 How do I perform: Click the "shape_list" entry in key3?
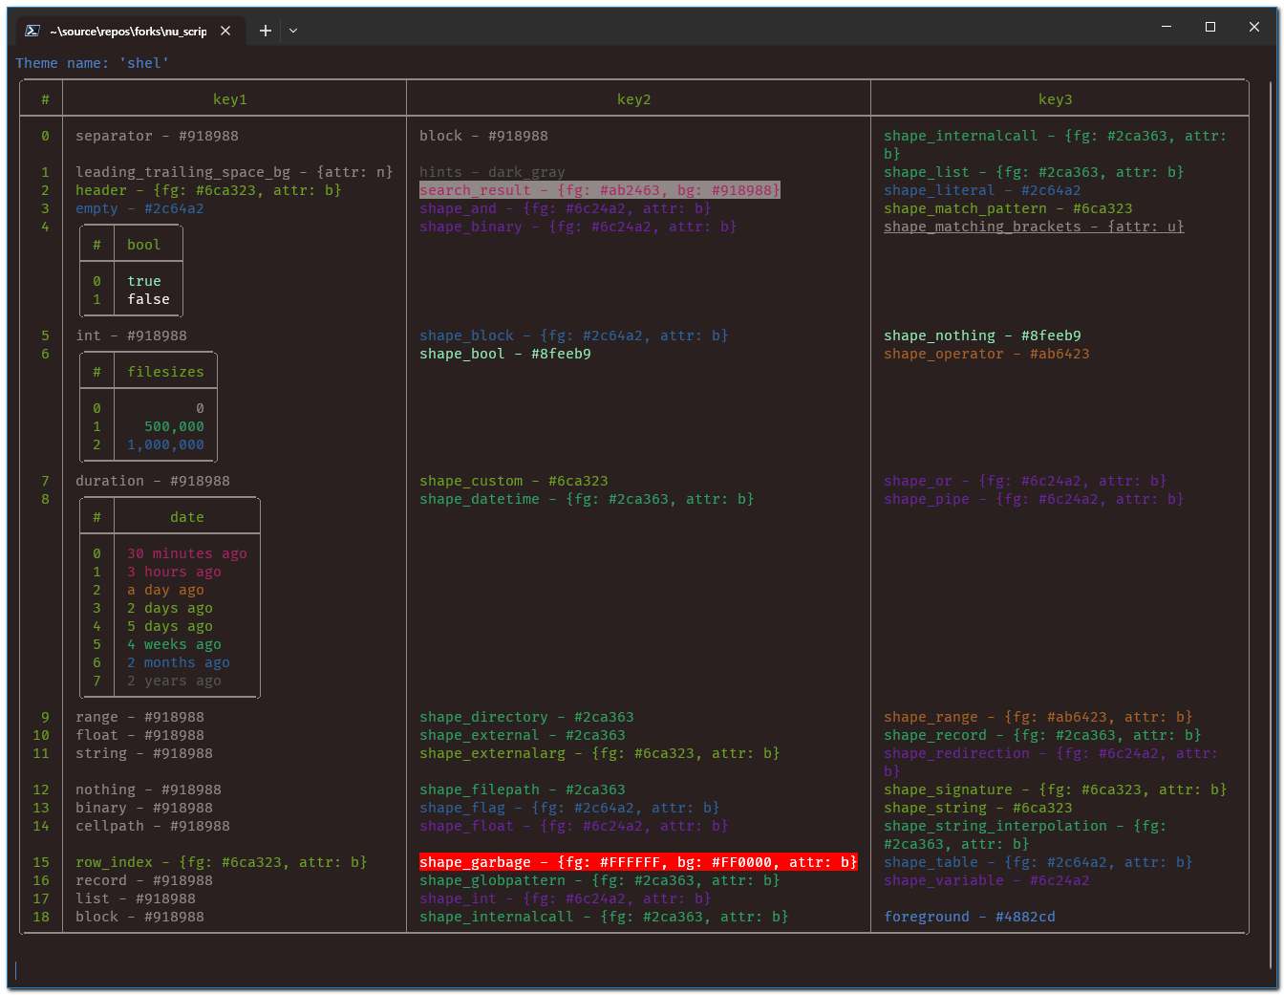coord(1035,172)
